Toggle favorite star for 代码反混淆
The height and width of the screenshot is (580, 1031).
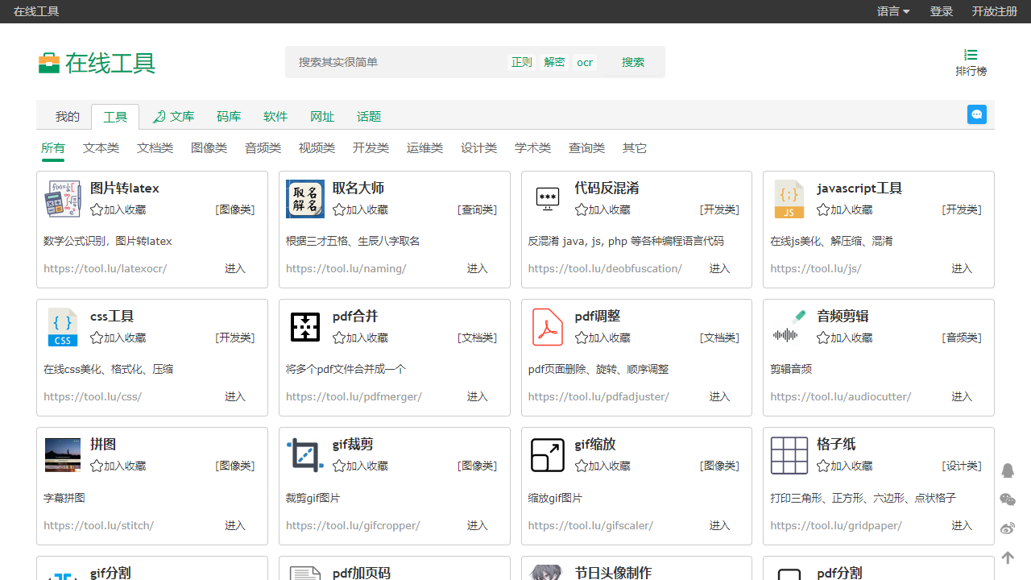coord(581,209)
